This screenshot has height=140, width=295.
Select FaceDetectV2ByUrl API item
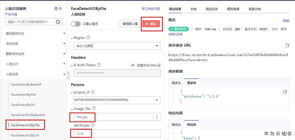(25, 135)
